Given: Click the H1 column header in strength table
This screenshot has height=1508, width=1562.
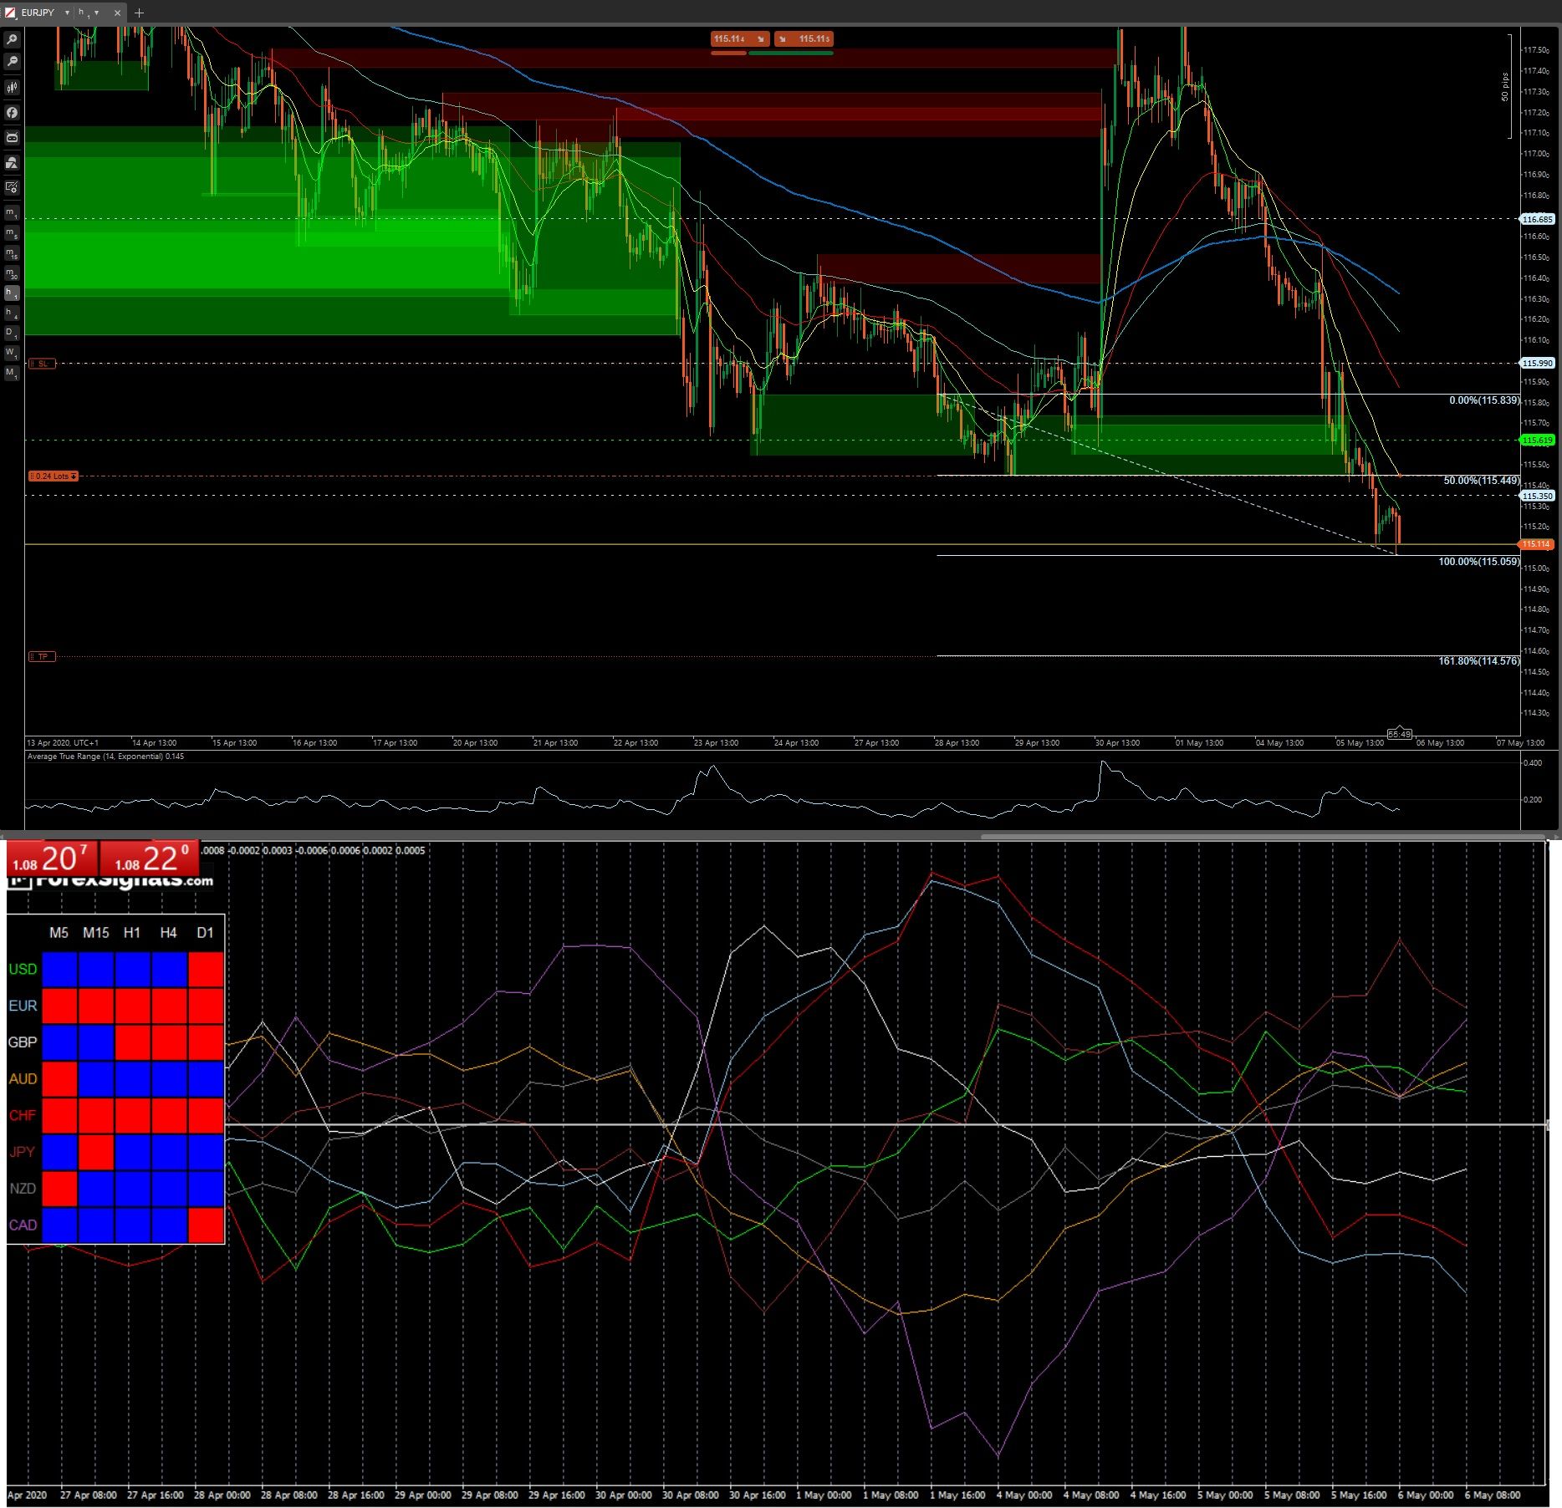Looking at the screenshot, I should point(132,933).
